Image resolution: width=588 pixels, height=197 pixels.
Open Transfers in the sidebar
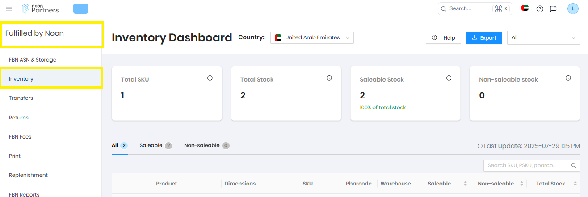(x=21, y=98)
